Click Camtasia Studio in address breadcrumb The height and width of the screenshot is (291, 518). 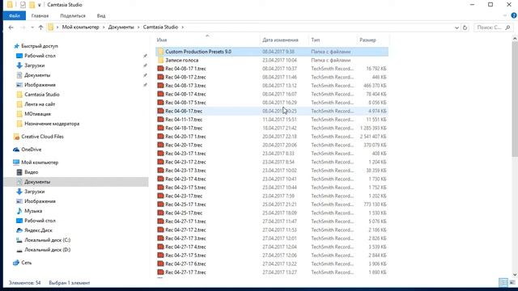click(160, 27)
